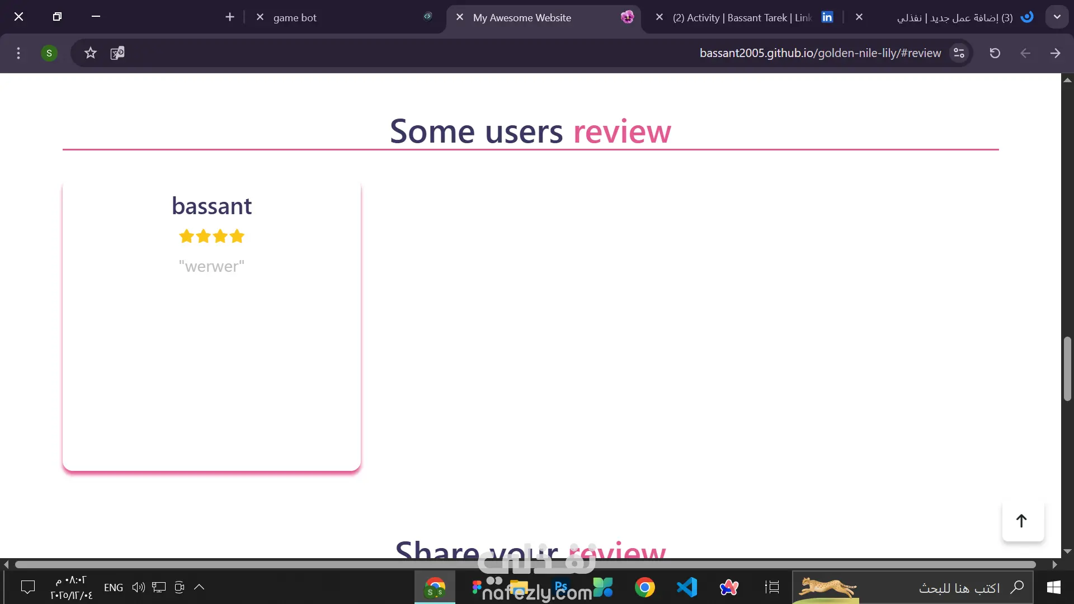Open Photoshop from the taskbar

(561, 587)
